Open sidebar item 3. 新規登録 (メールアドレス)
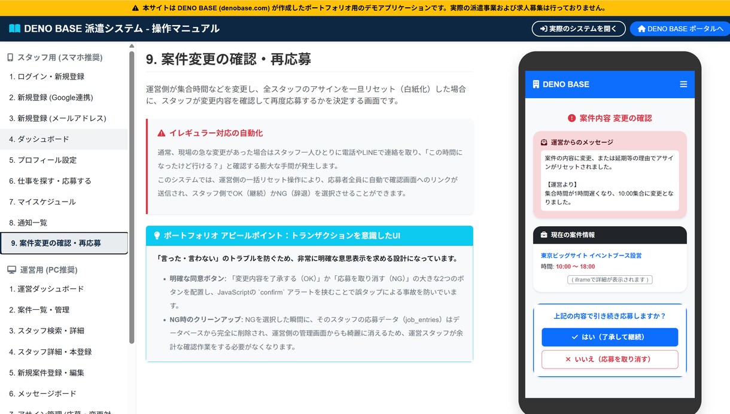730x414 pixels. tap(64, 118)
